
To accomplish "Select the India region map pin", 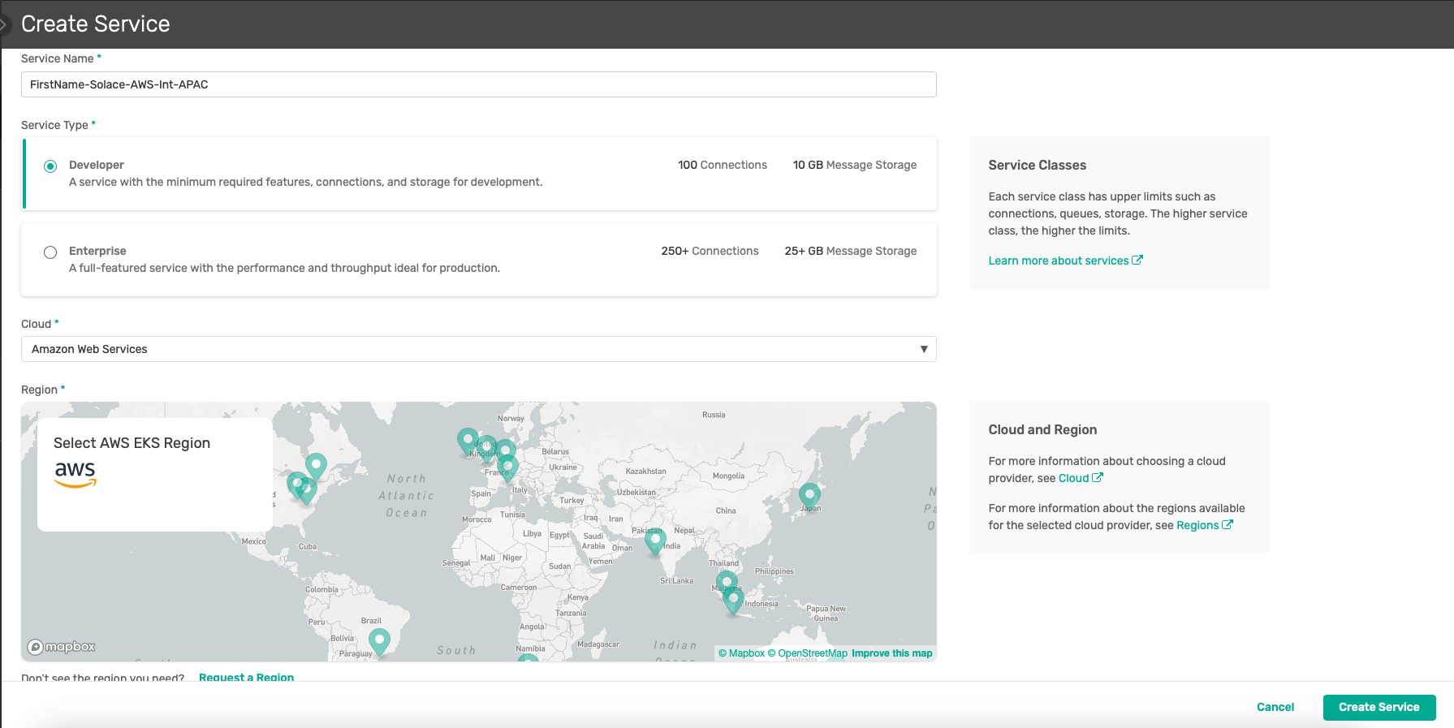I will pyautogui.click(x=655, y=538).
